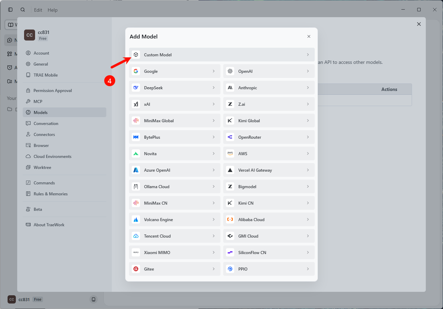Choose the Ollama Cloud provider label
The image size is (443, 309).
click(157, 187)
